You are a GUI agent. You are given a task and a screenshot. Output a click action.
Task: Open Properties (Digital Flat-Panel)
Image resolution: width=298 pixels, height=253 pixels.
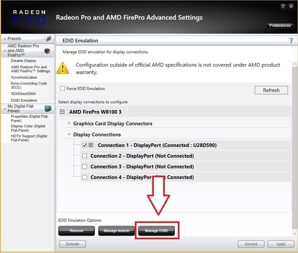(30, 119)
